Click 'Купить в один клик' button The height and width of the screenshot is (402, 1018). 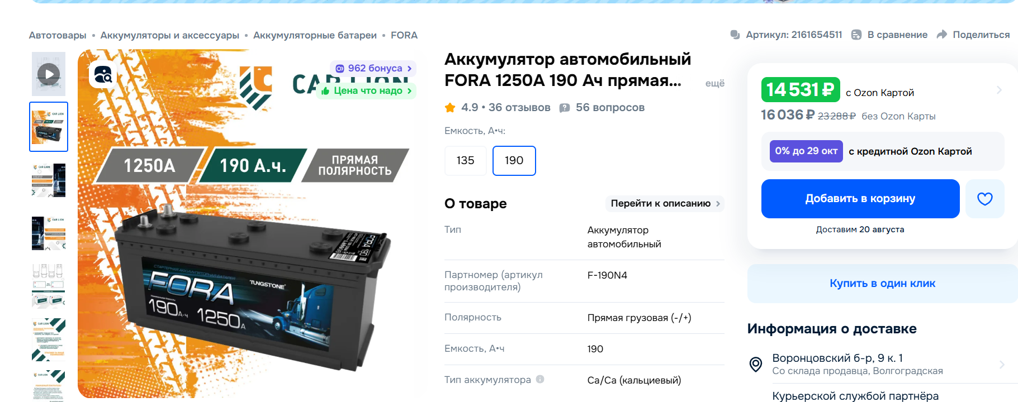(x=882, y=284)
